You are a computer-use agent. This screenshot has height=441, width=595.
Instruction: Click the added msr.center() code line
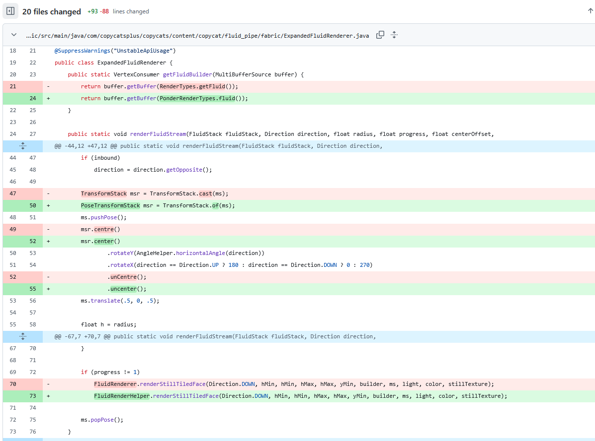pos(100,241)
